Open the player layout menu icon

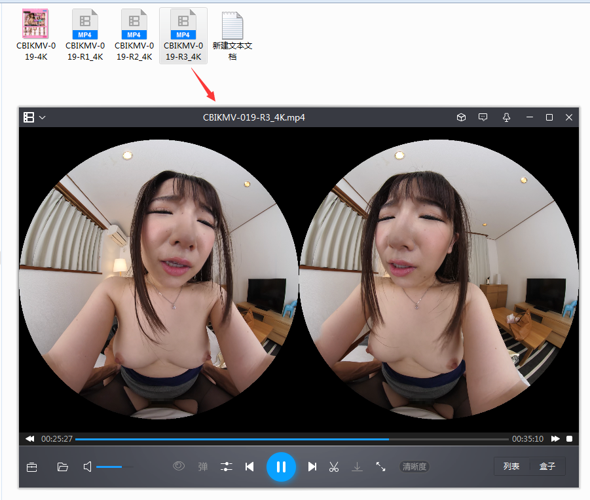[x=29, y=117]
